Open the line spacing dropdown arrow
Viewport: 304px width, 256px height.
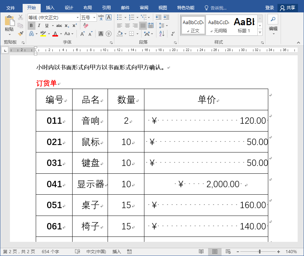[167, 26]
